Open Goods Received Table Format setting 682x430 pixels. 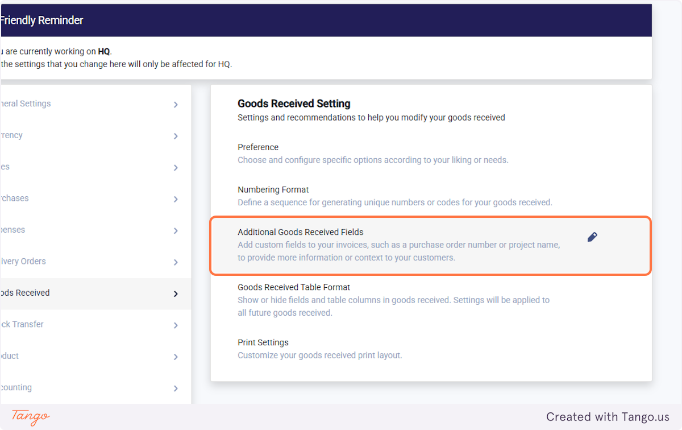(x=294, y=287)
